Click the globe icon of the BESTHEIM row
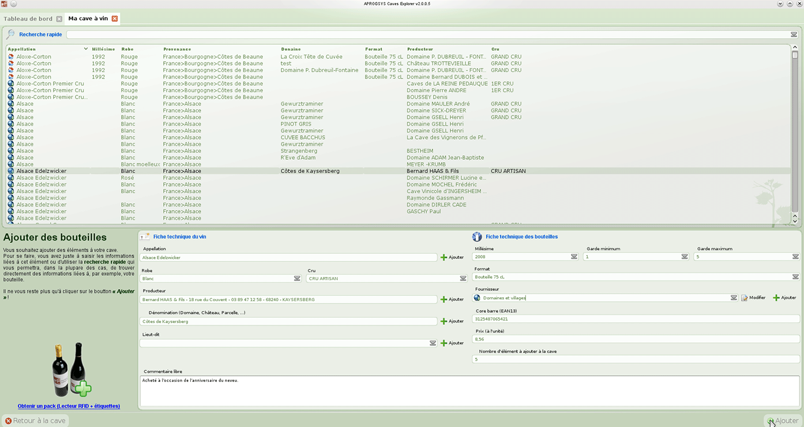The image size is (804, 427). [x=10, y=151]
